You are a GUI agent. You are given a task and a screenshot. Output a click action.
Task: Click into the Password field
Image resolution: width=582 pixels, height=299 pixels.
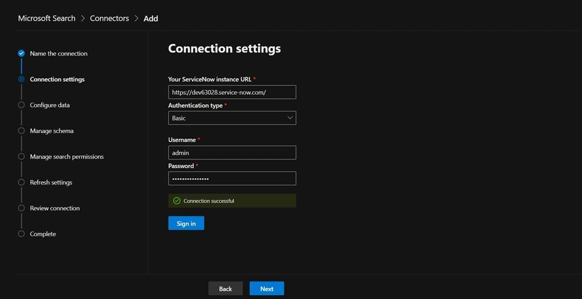232,178
